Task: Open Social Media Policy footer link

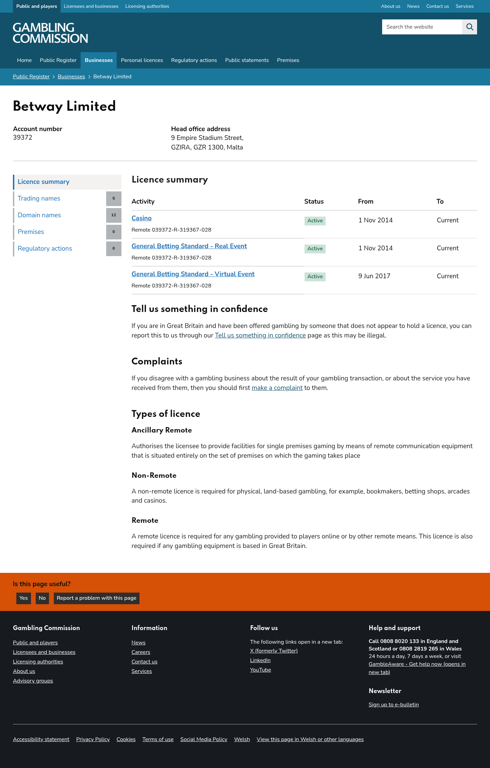Action: pyautogui.click(x=204, y=739)
